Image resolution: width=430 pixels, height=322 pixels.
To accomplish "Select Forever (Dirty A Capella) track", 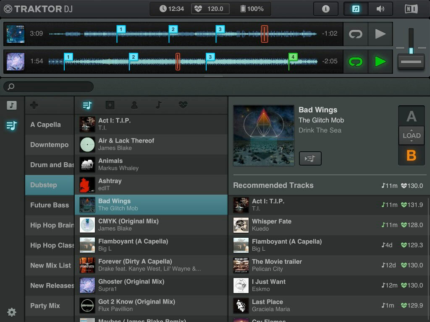I will [151, 265].
